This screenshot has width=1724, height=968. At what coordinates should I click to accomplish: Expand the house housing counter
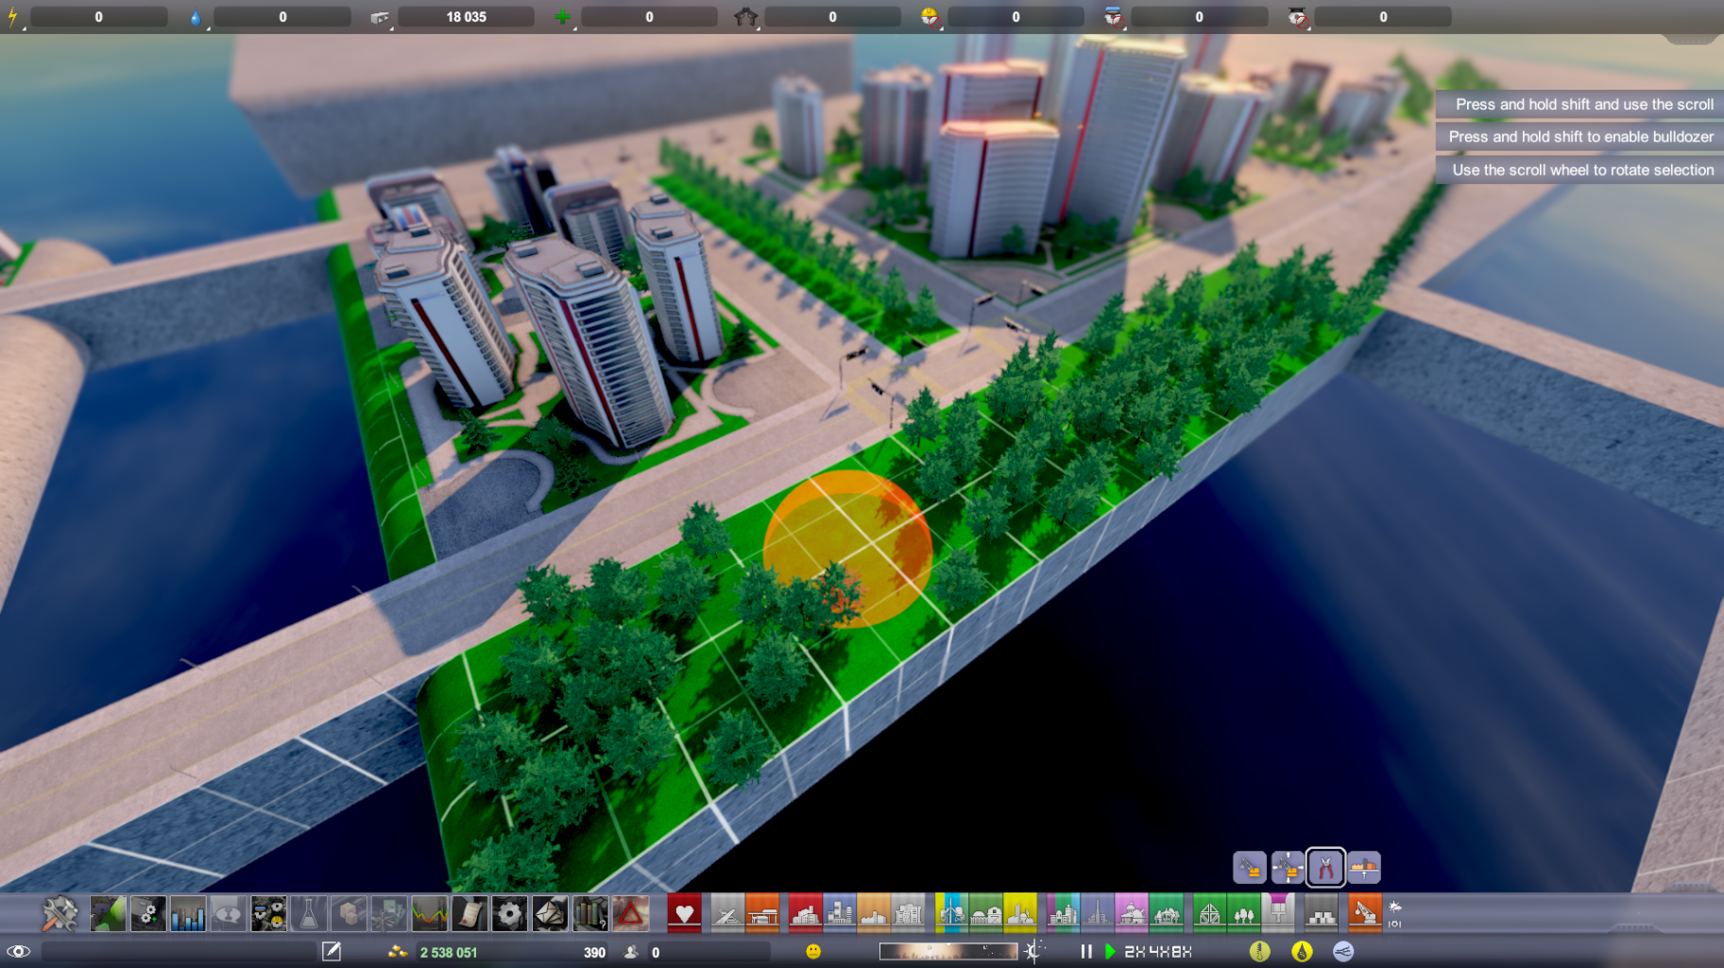coord(746,18)
